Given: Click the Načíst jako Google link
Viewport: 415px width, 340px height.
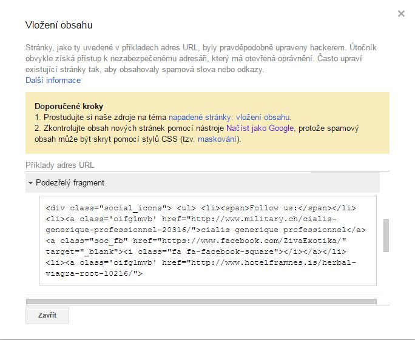Looking at the screenshot, I should (x=260, y=128).
